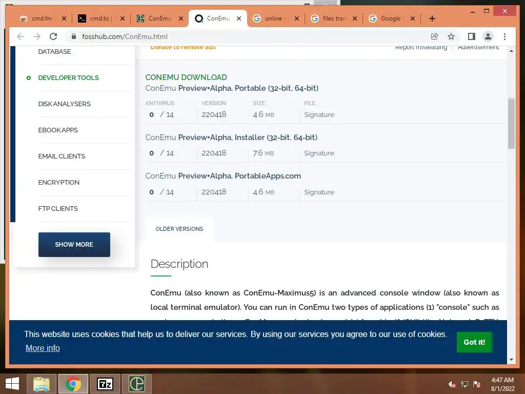Screen dimensions: 525x394
Task: Select the Email Clients category
Action: (62, 156)
